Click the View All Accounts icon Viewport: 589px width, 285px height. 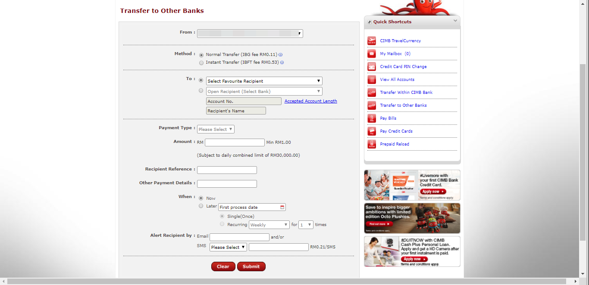pyautogui.click(x=372, y=80)
